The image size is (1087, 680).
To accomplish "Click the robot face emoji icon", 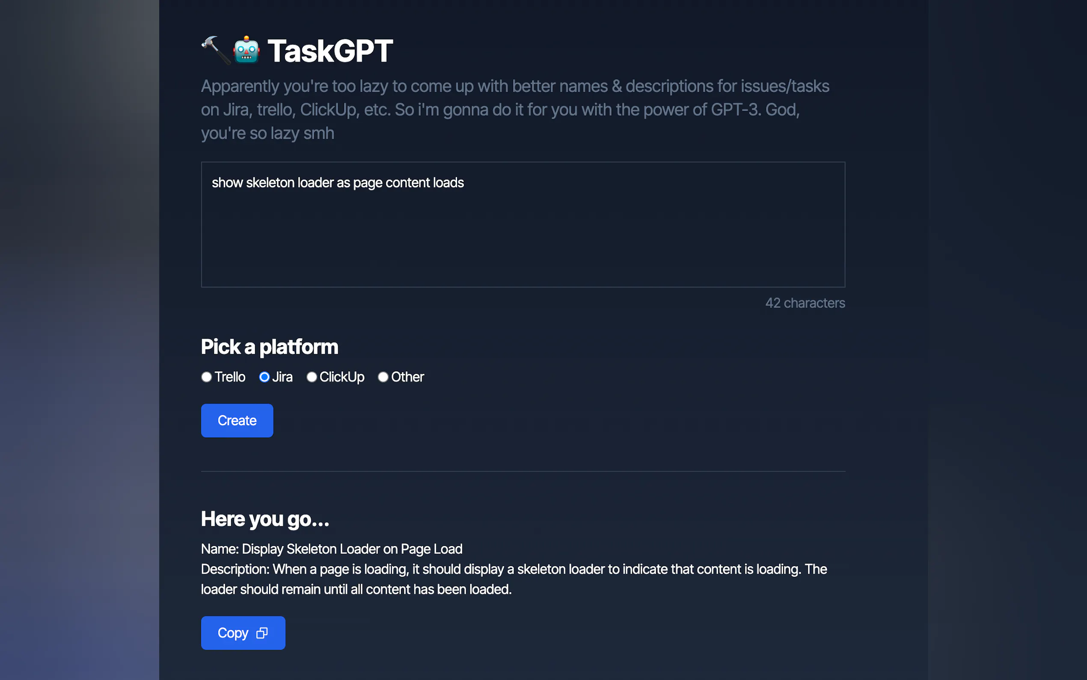I will (x=246, y=51).
